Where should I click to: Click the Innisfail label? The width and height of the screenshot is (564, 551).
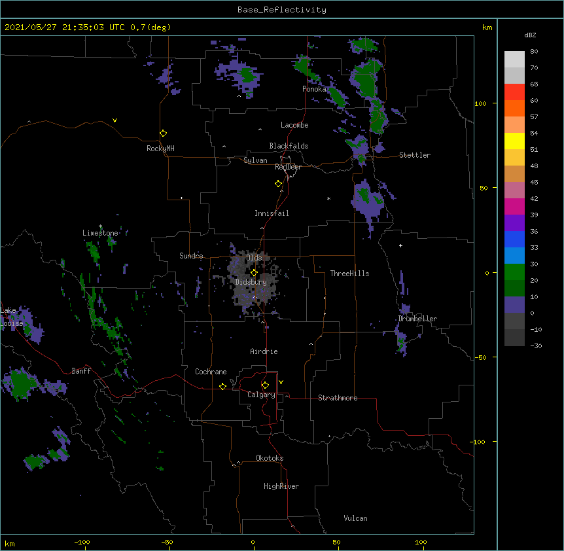[272, 213]
